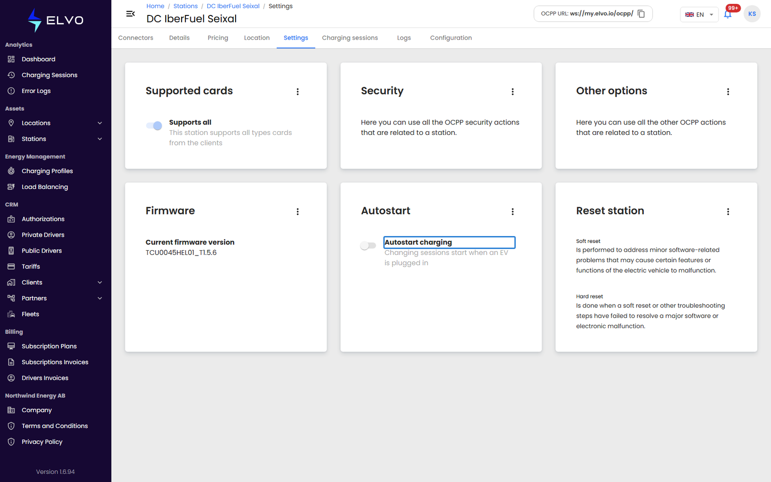The width and height of the screenshot is (771, 482).
Task: Click the ELVO logo
Action: pyautogui.click(x=55, y=20)
